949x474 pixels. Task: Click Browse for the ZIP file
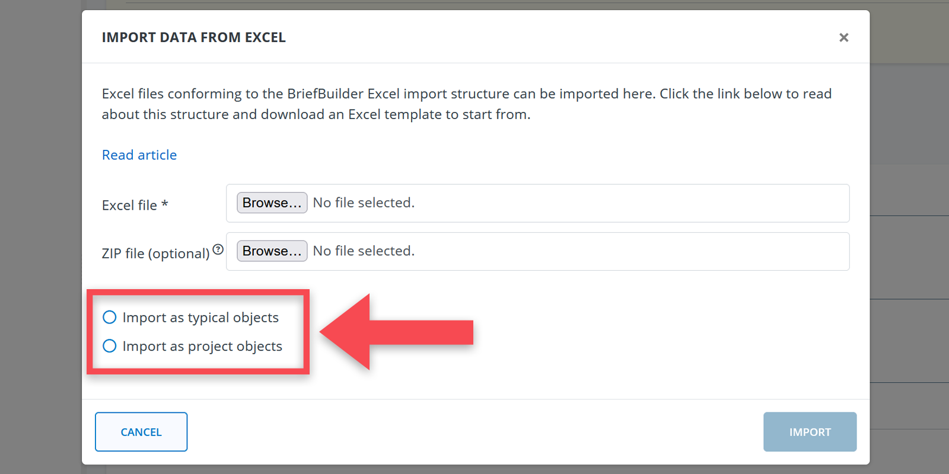click(272, 251)
